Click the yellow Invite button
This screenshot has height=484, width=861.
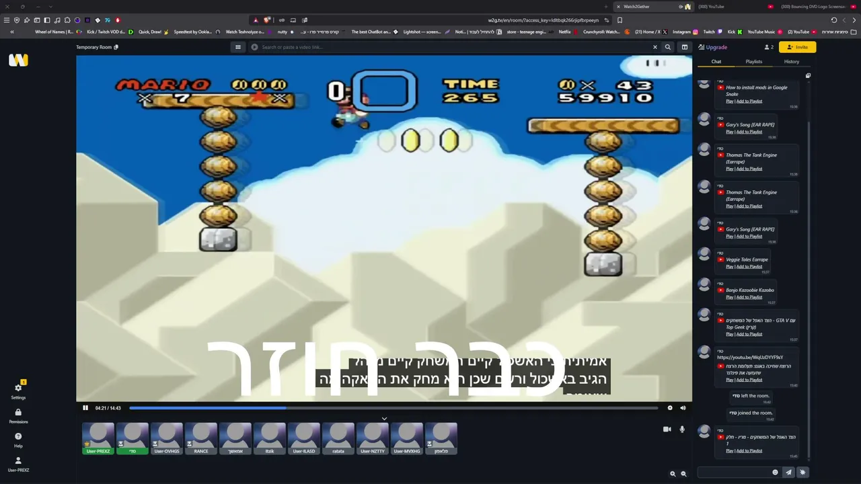pyautogui.click(x=797, y=47)
